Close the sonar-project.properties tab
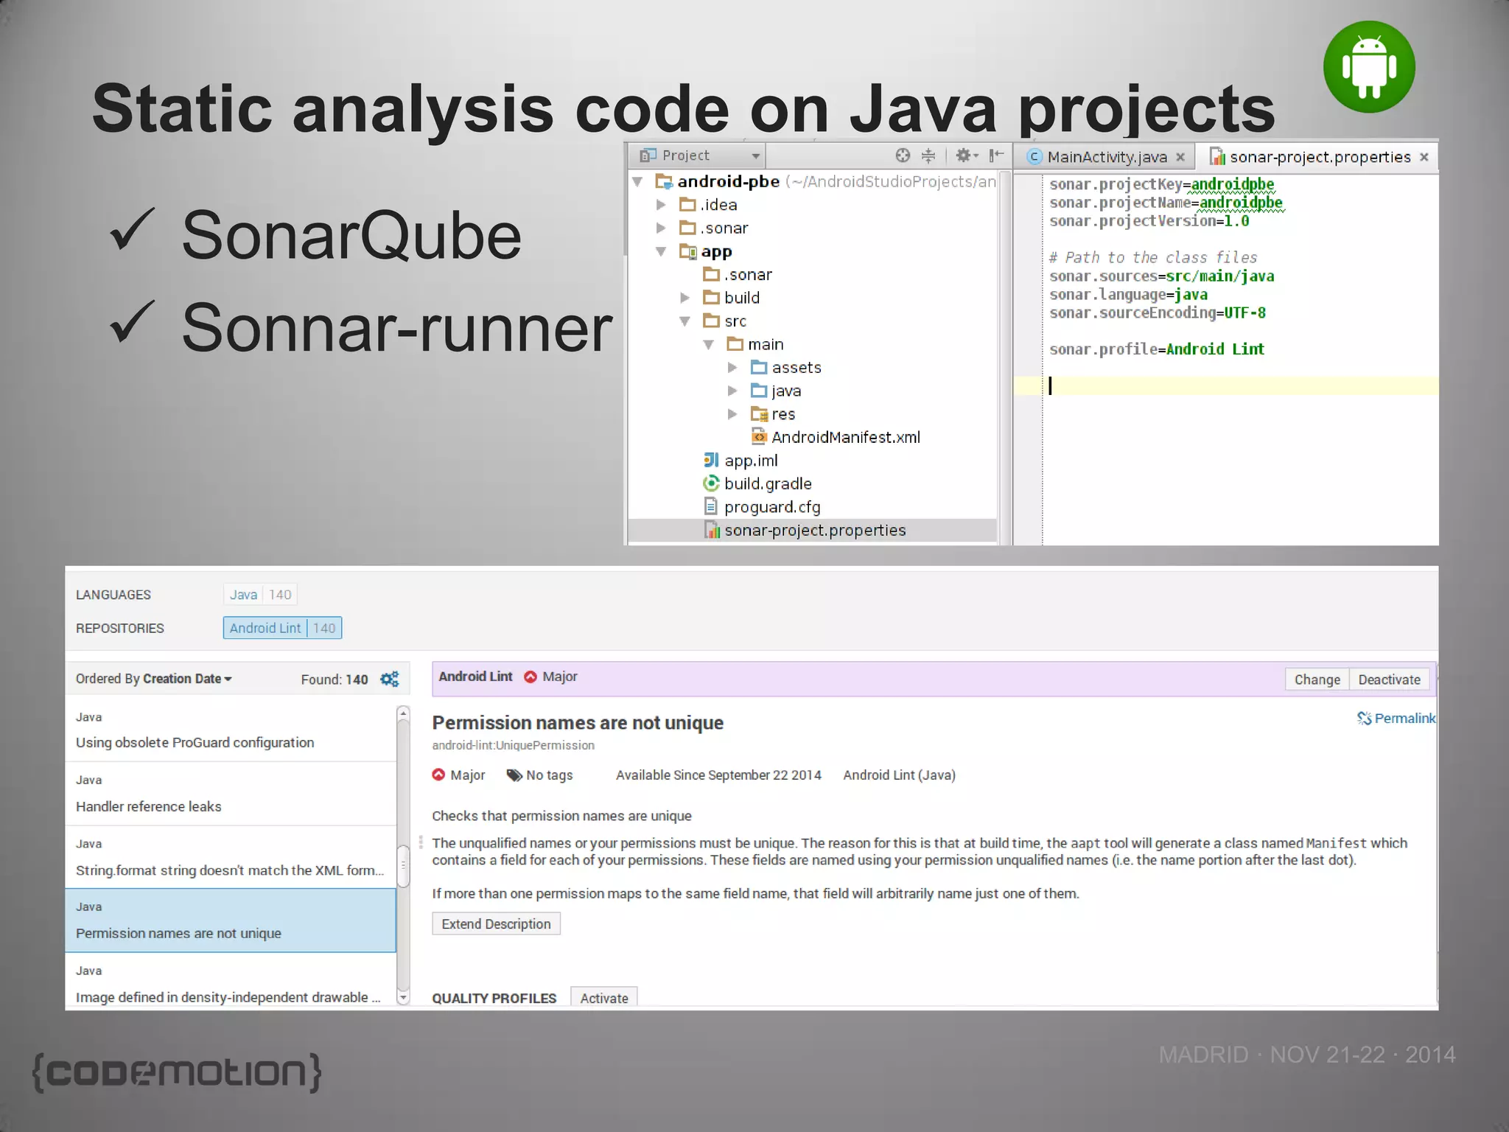1509x1132 pixels. [1424, 157]
